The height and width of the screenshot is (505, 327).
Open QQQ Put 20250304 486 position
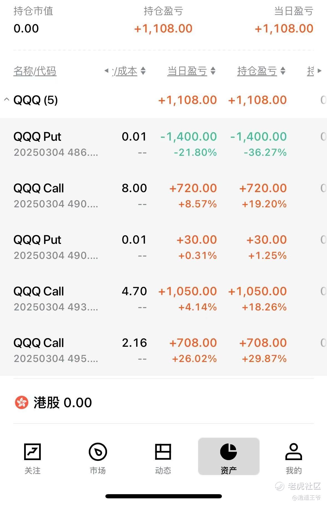click(55, 144)
